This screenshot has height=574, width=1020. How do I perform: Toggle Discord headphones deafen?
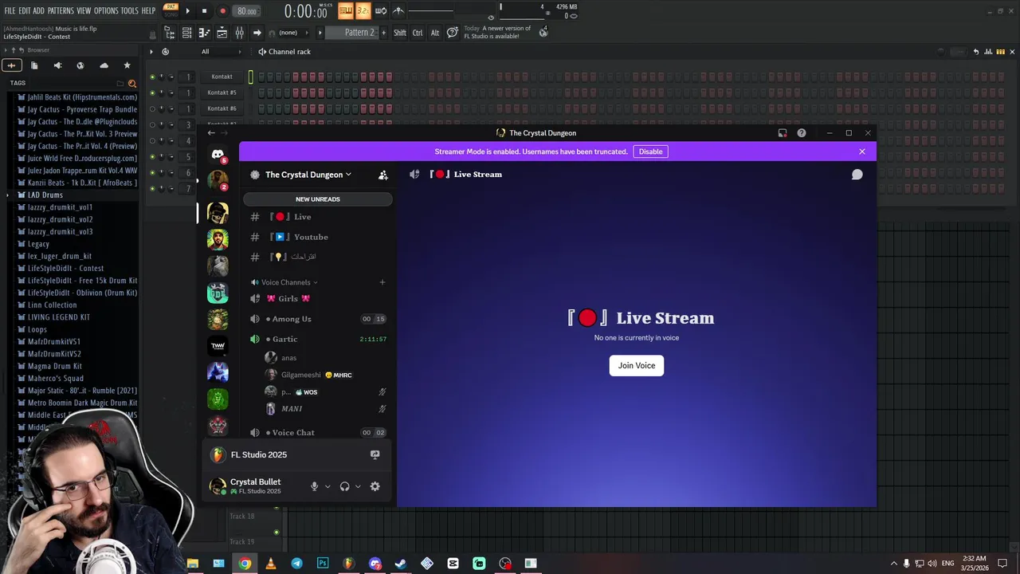[x=344, y=486]
